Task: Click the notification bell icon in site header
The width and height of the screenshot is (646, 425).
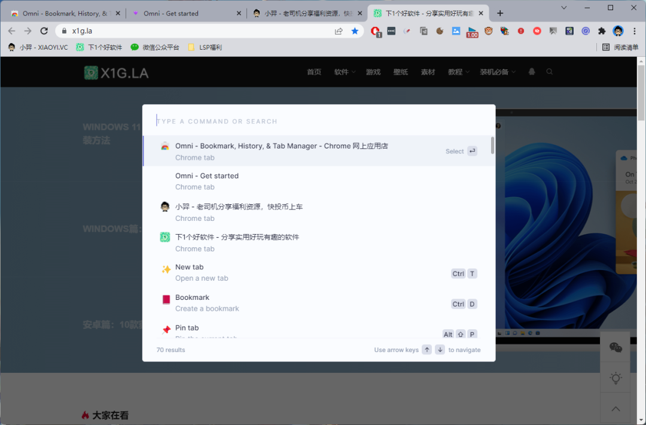Action: (532, 72)
